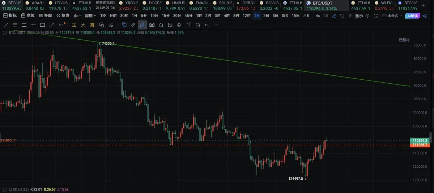Delete drawings with the trash icon

(198, 25)
